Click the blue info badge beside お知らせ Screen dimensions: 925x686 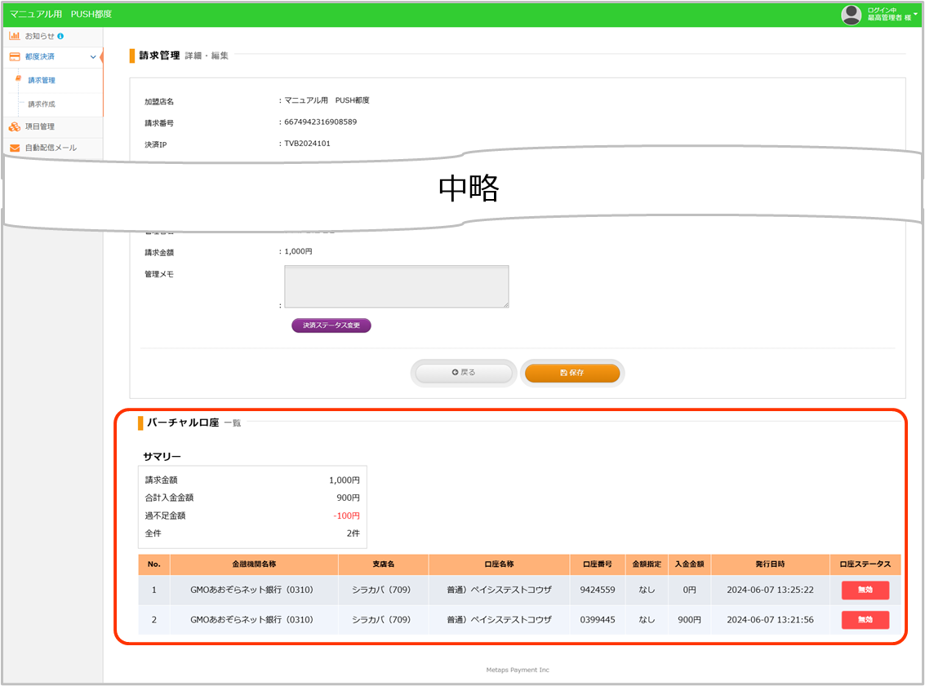click(x=60, y=37)
